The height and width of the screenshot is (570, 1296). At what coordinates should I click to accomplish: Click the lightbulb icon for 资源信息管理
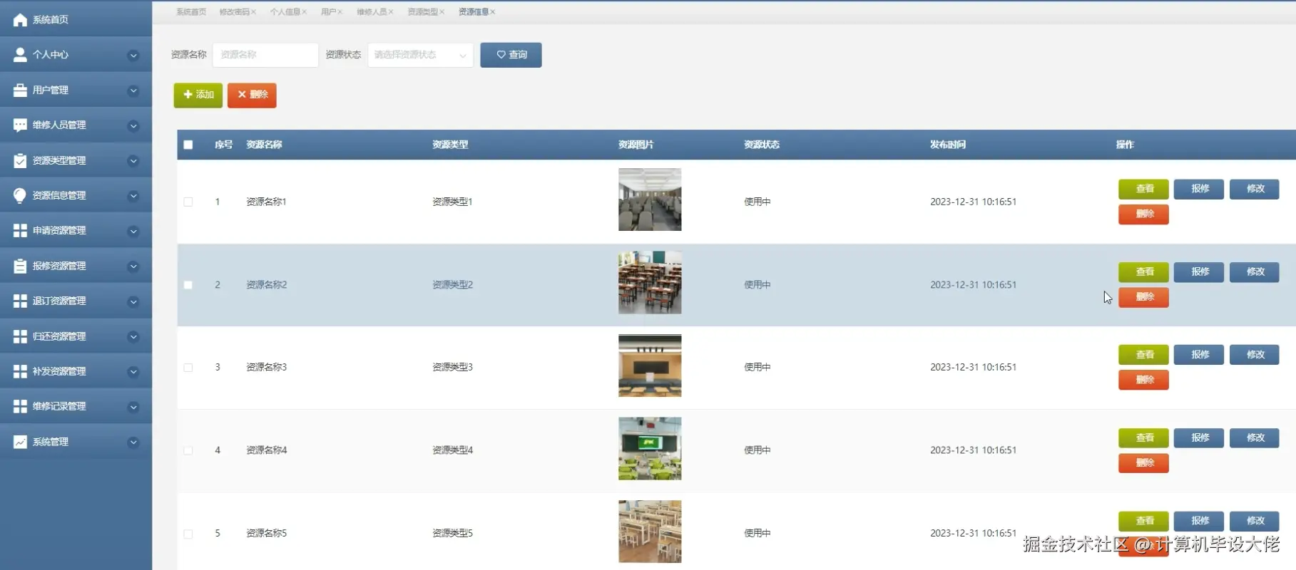[20, 196]
